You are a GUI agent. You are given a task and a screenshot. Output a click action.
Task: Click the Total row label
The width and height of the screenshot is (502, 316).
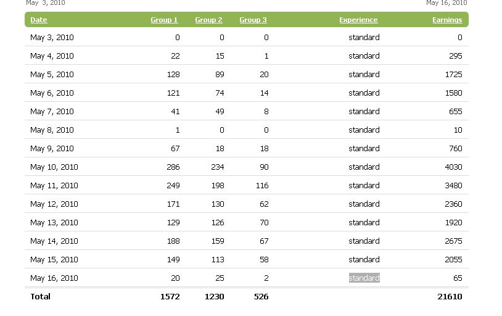point(40,297)
